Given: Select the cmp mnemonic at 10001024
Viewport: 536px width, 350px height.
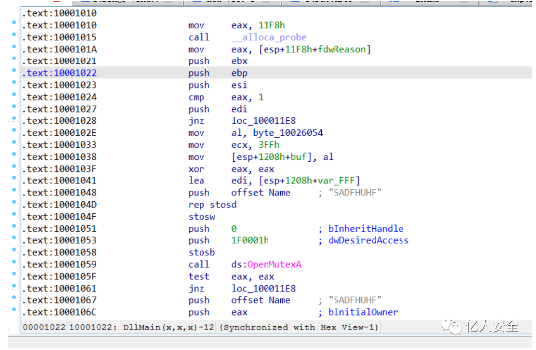Looking at the screenshot, I should click(196, 98).
